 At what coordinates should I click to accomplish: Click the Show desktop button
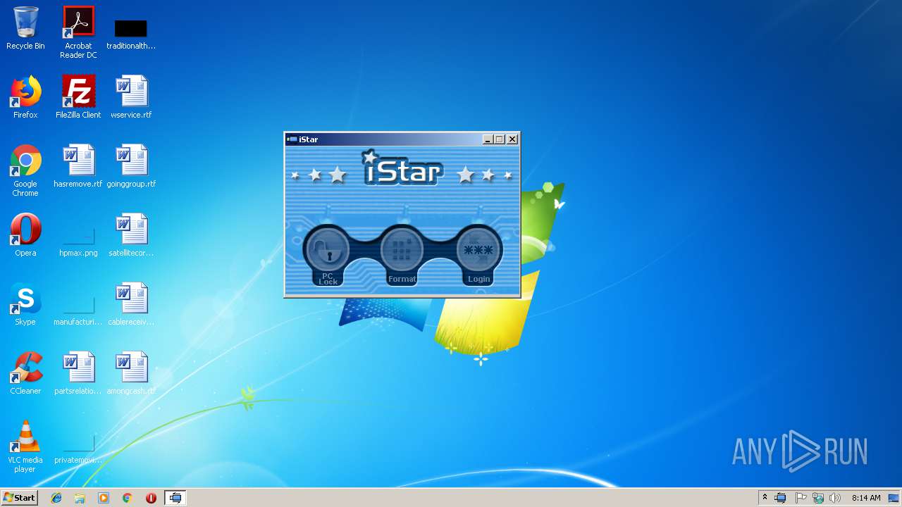click(x=895, y=498)
